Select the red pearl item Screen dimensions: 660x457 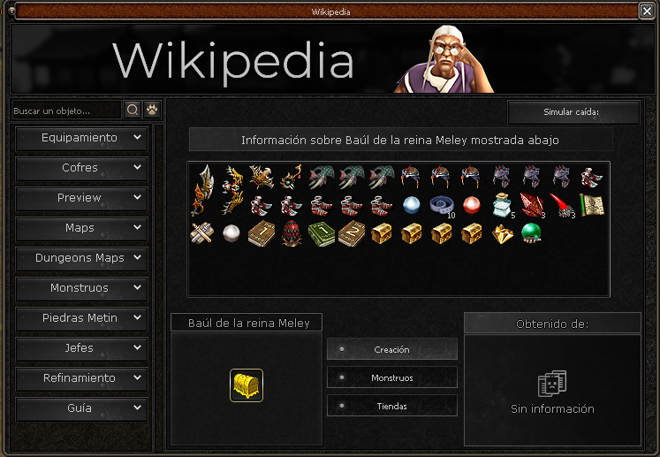pyautogui.click(x=472, y=206)
